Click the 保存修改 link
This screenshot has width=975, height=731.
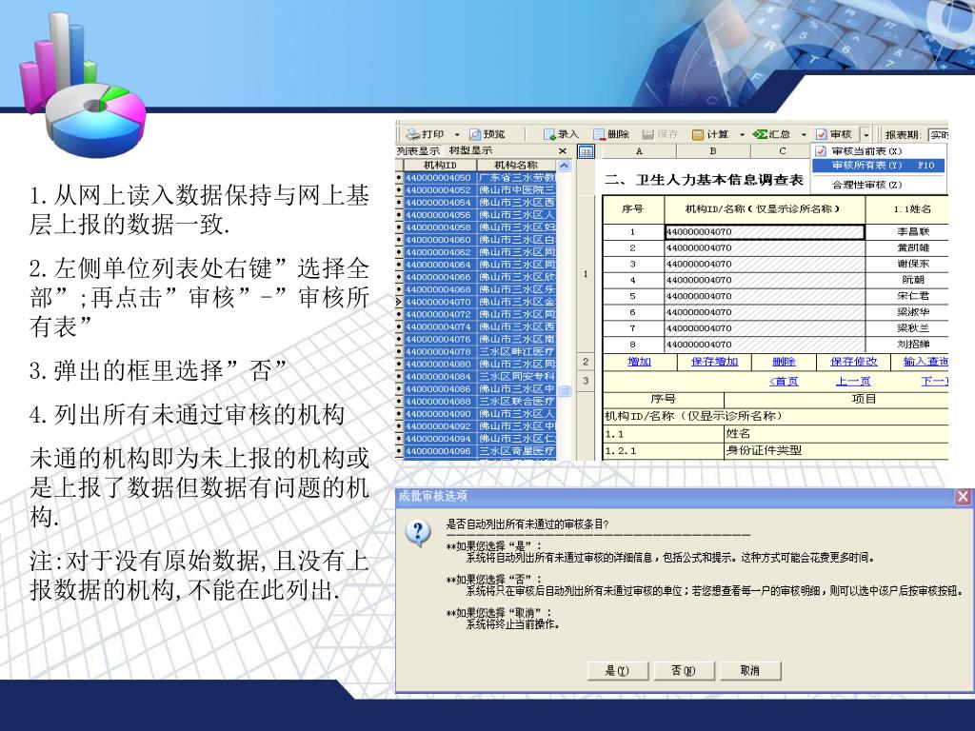coord(854,362)
